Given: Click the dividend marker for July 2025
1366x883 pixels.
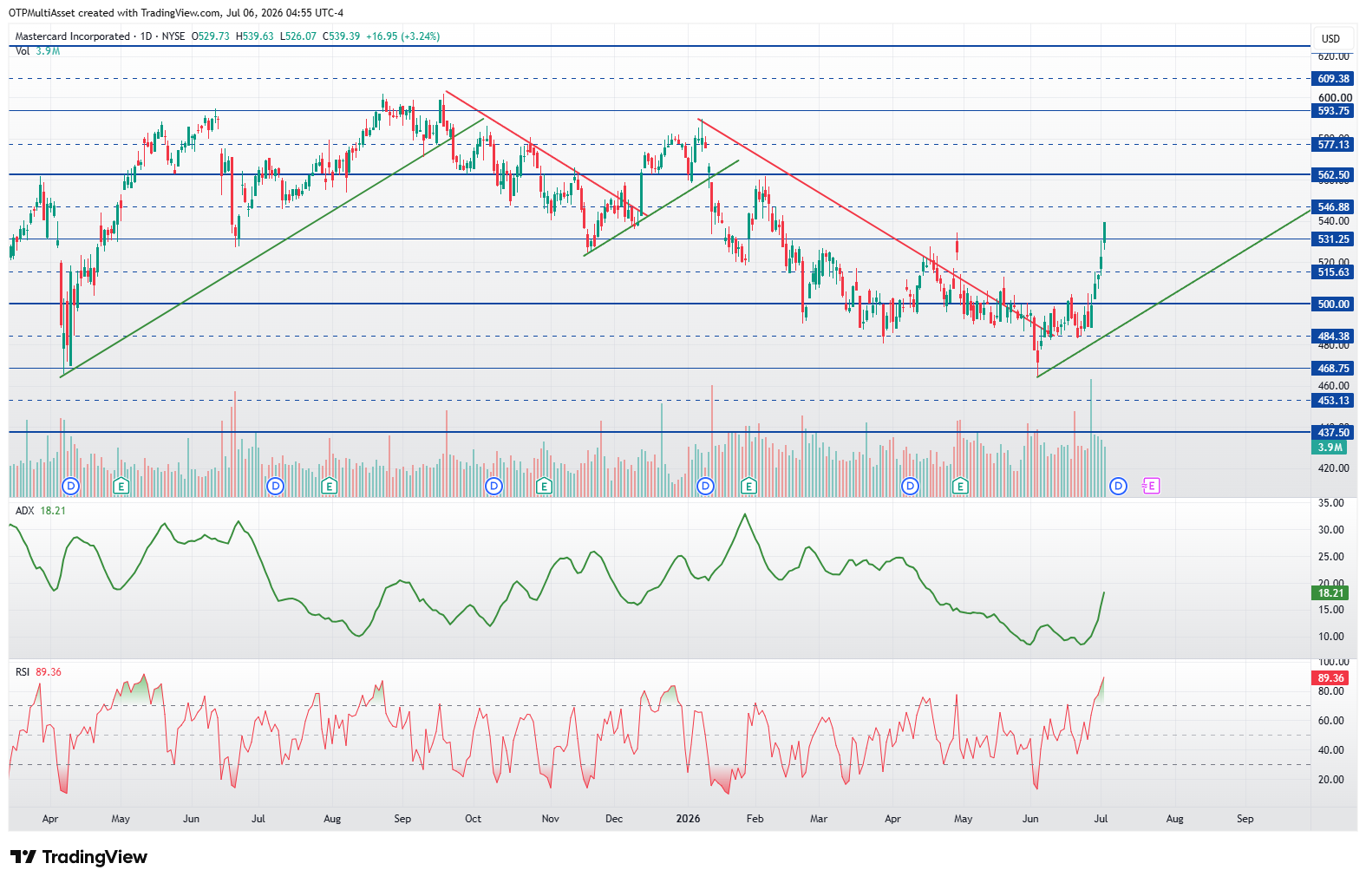Looking at the screenshot, I should tap(276, 486).
